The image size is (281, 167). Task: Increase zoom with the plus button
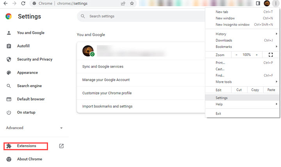(257, 55)
